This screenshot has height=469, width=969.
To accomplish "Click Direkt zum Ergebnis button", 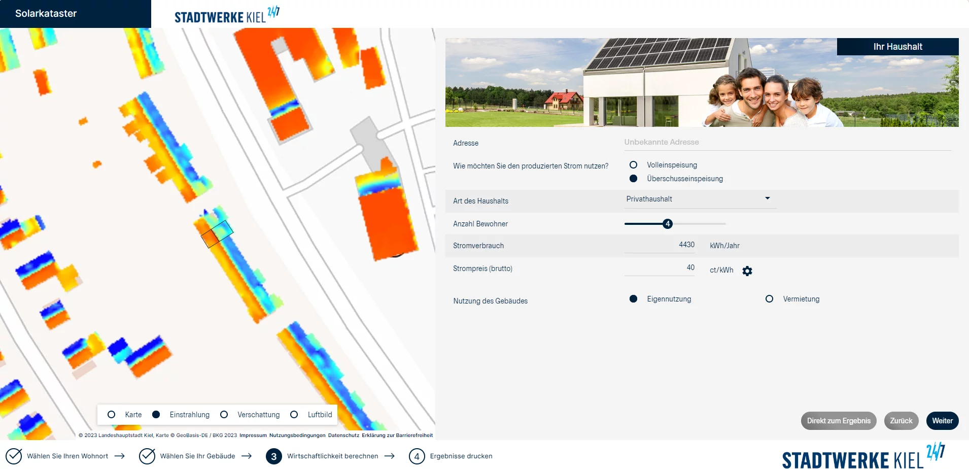I will point(838,421).
